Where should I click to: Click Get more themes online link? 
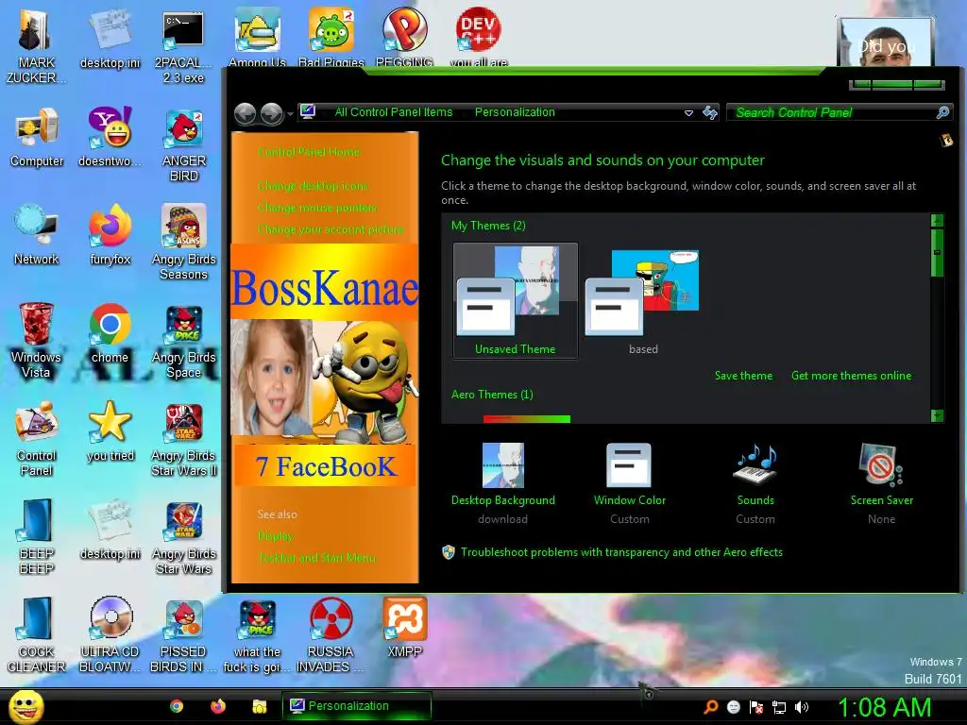851,376
